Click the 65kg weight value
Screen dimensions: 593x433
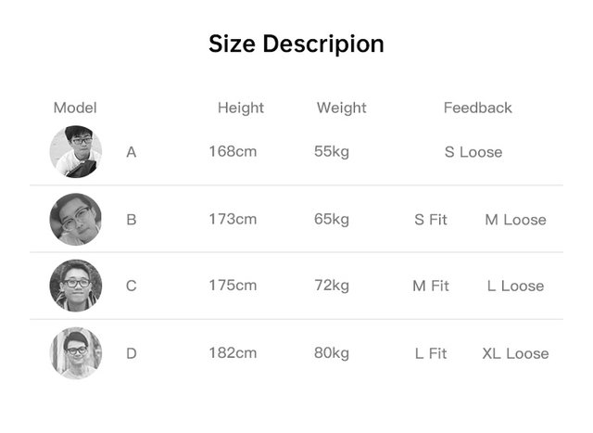tap(332, 220)
